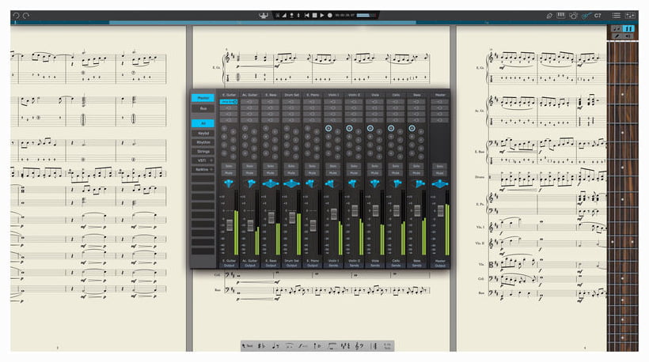Show only Strings channels in mixer

coord(203,151)
